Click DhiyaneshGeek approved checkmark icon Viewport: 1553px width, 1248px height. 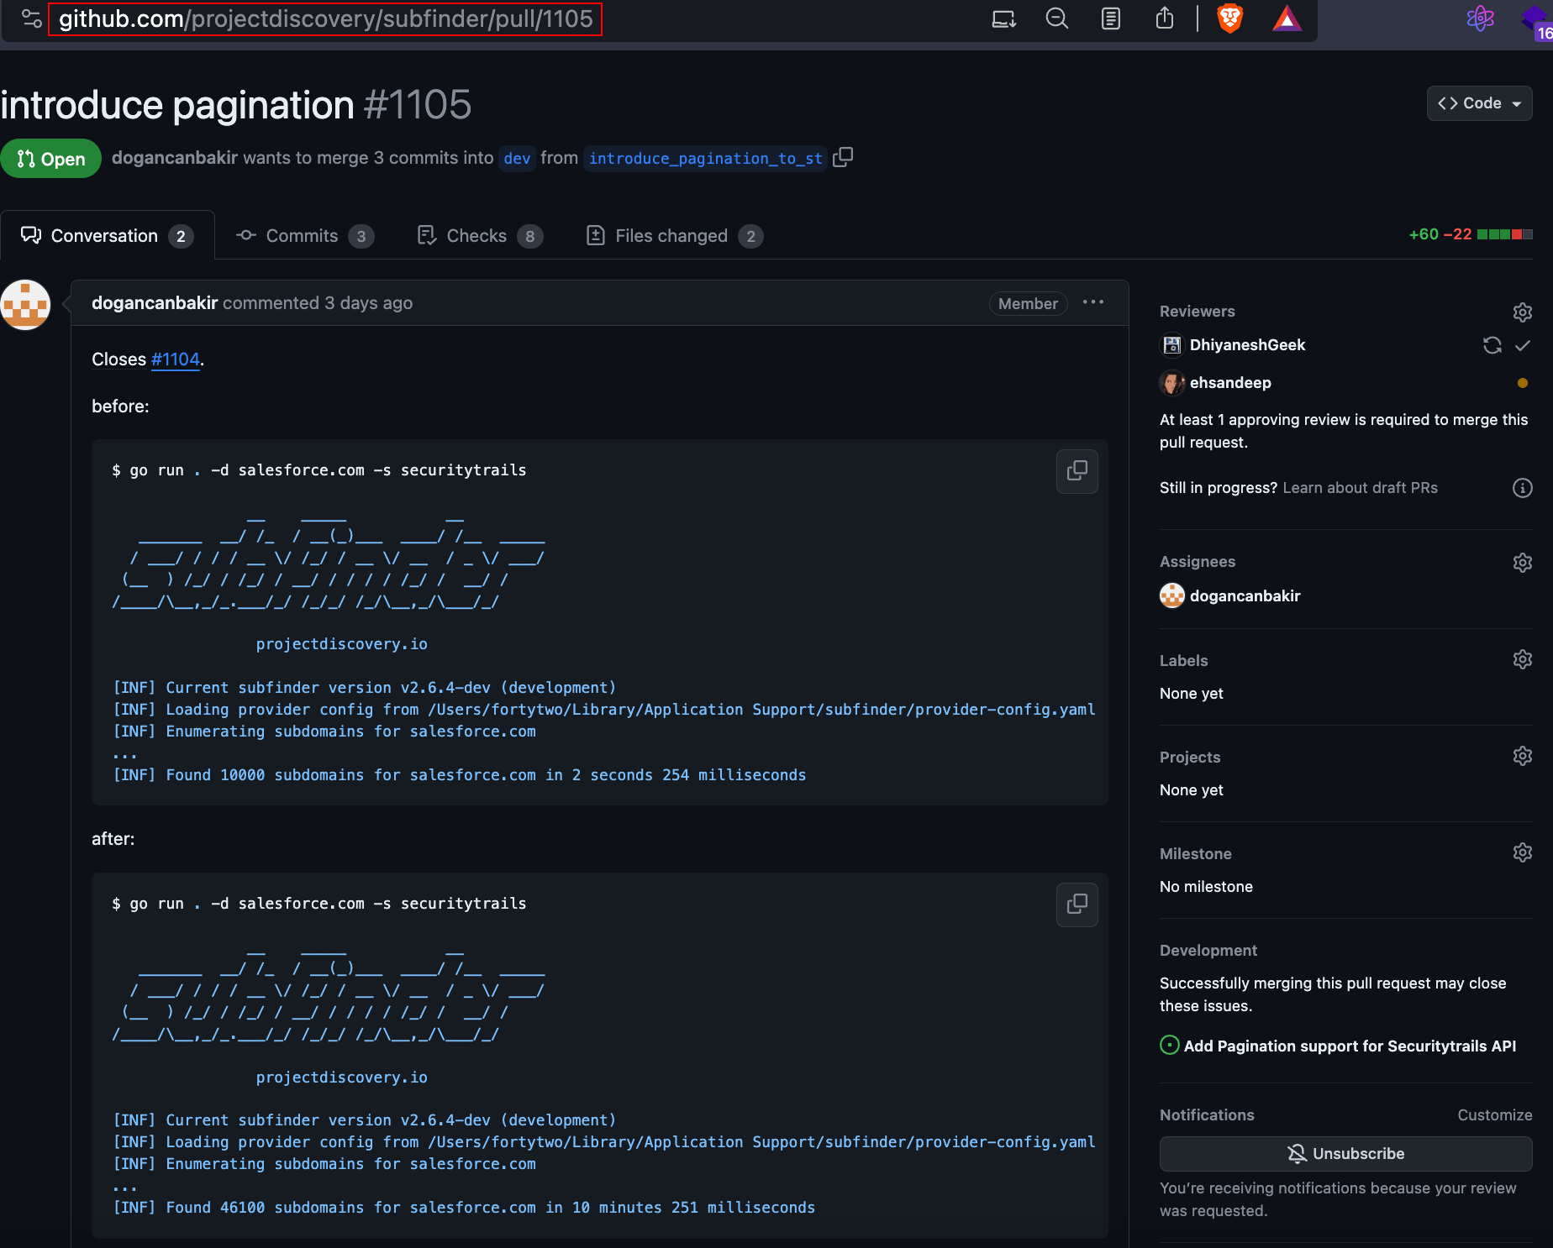[1523, 345]
